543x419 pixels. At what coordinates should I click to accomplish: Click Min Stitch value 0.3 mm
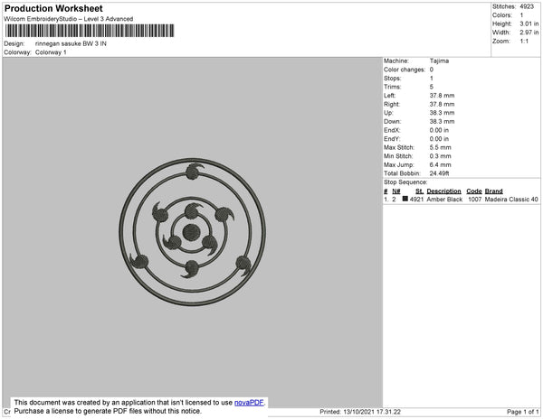[x=440, y=156]
